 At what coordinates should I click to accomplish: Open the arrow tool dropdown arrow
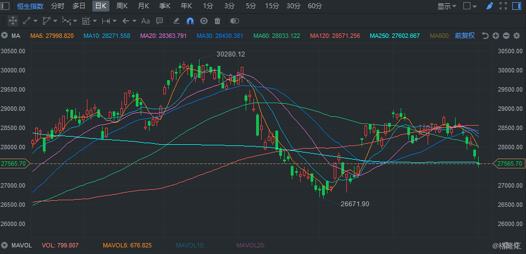coord(135,21)
